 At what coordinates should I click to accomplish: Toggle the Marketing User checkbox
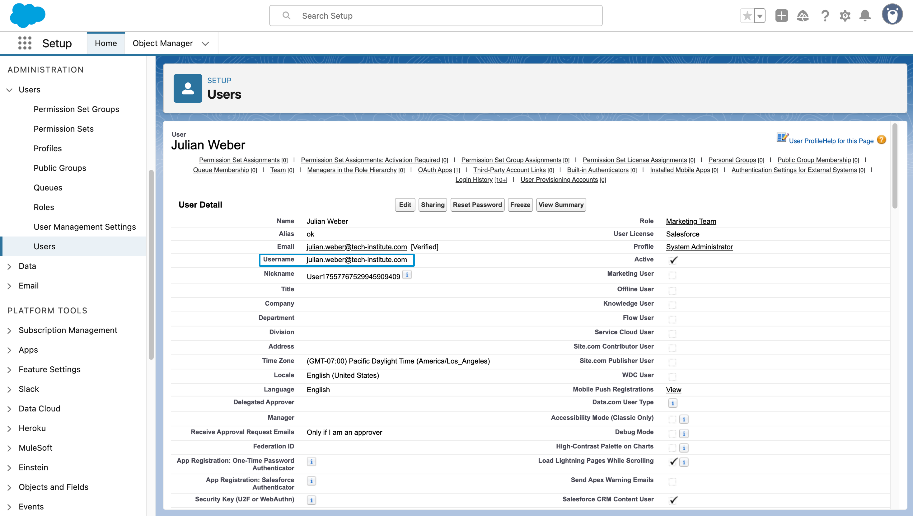(x=672, y=275)
